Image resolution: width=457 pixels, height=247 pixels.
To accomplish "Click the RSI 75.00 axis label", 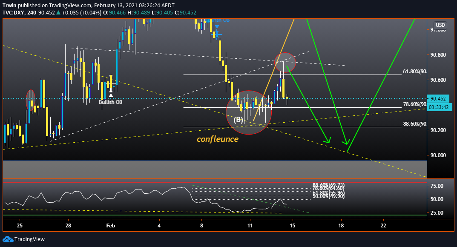I will [437, 186].
